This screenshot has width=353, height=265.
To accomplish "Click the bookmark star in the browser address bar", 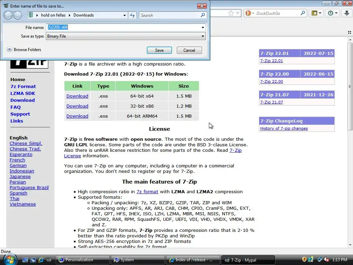I will 231,13.
